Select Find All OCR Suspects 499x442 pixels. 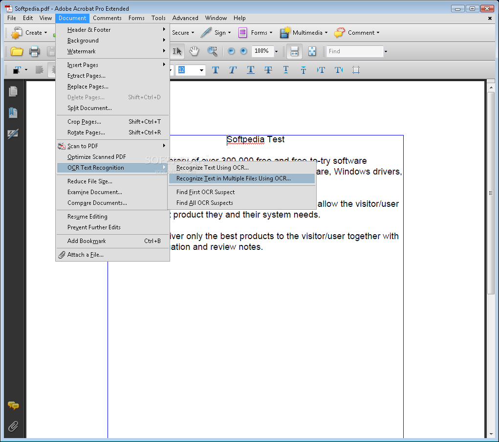click(242, 203)
